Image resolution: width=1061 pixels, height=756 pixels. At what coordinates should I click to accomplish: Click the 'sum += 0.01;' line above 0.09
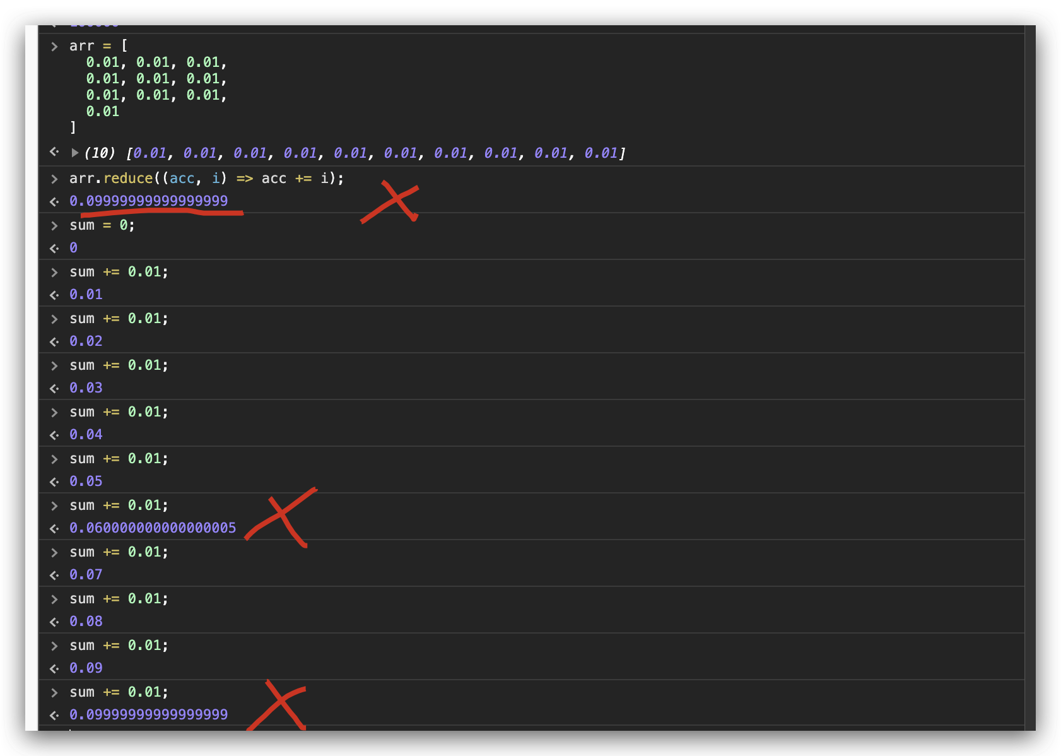coord(119,646)
